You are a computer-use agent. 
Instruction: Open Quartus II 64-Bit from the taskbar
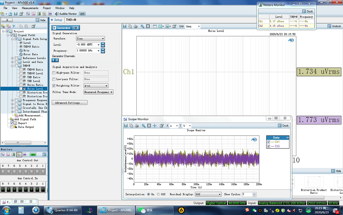(x=63, y=210)
